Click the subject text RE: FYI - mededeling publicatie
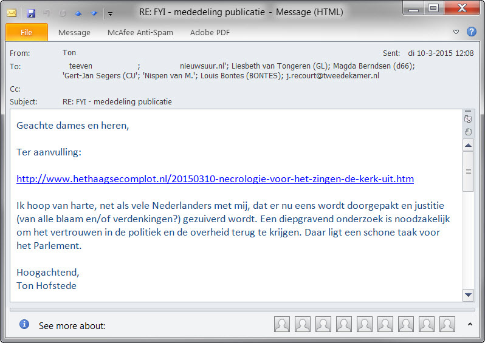 (x=117, y=101)
